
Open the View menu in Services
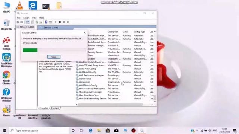click(34, 18)
